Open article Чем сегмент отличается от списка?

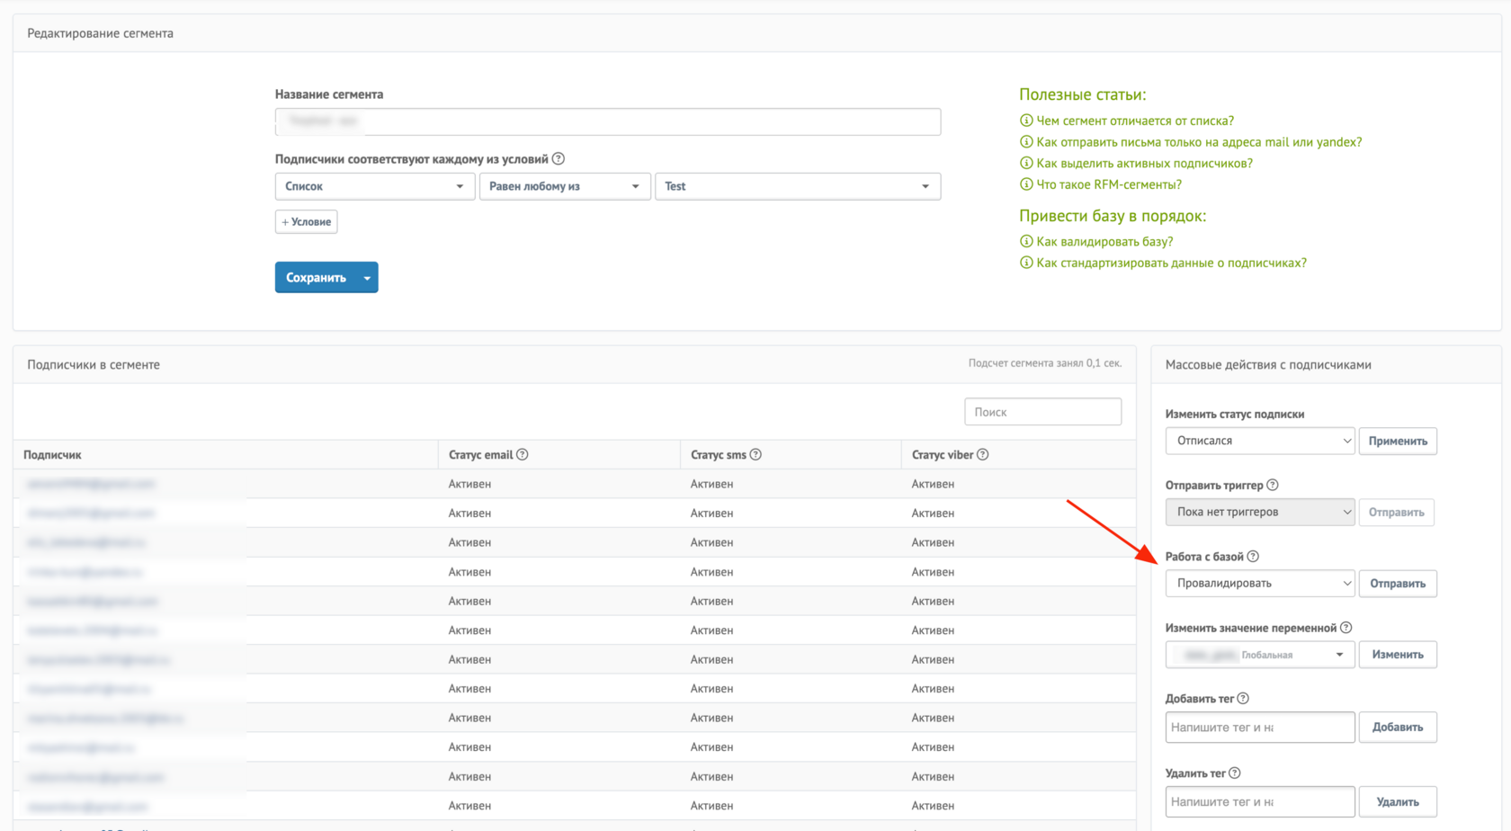(x=1135, y=121)
